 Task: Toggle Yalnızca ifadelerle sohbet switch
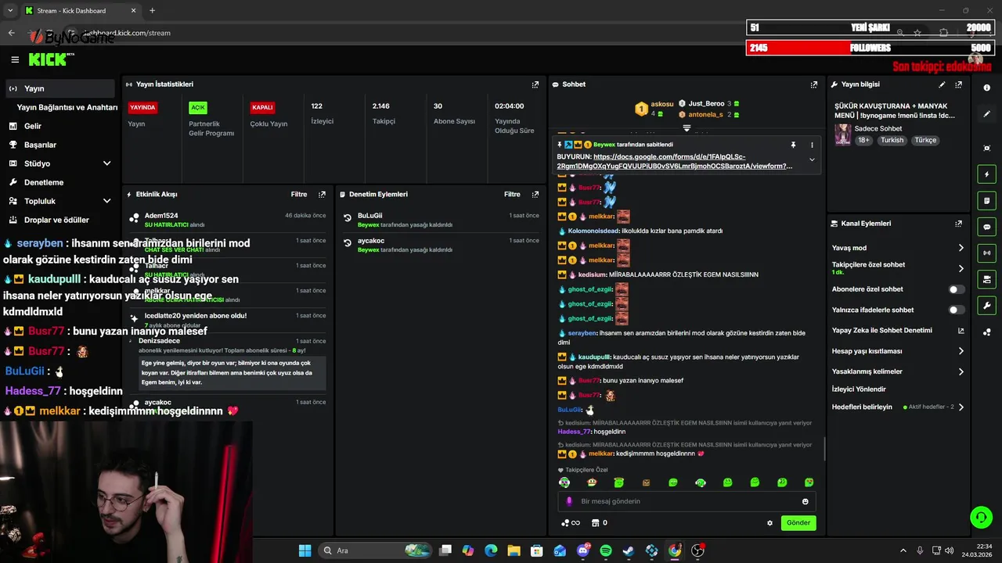point(956,310)
